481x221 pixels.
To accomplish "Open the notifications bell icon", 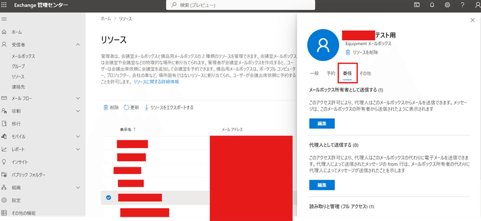I will click(x=432, y=5).
